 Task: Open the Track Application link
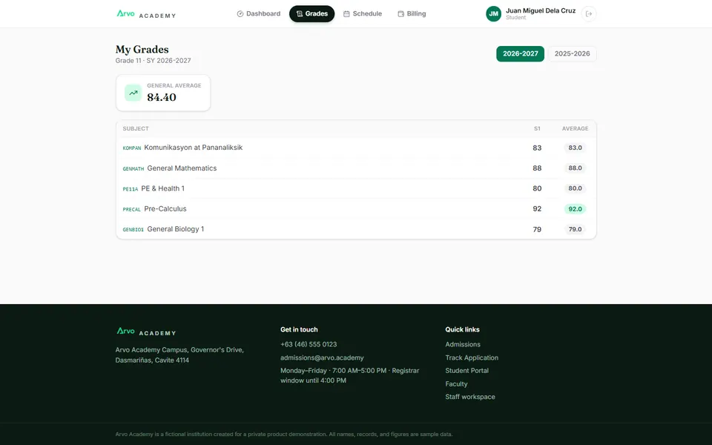pos(472,357)
